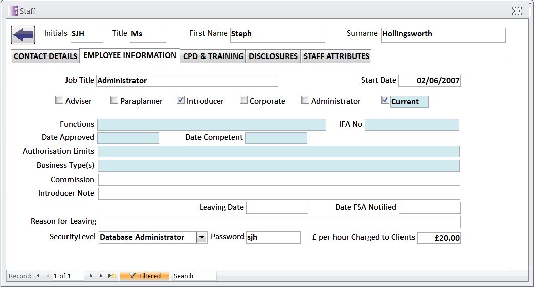Click the back arrow button
The width and height of the screenshot is (534, 287).
click(23, 35)
